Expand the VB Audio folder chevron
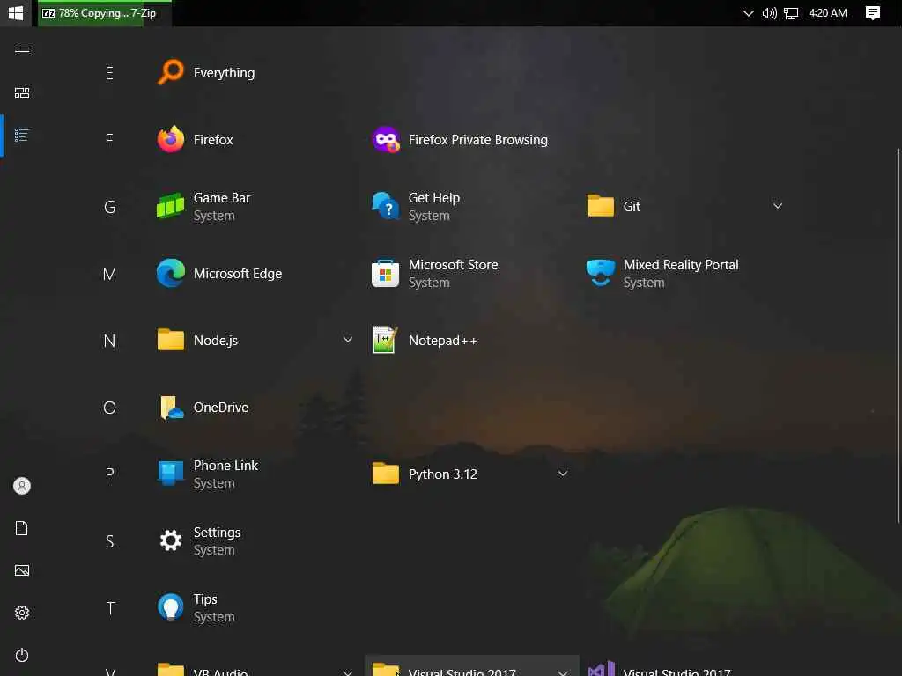 coord(347,672)
